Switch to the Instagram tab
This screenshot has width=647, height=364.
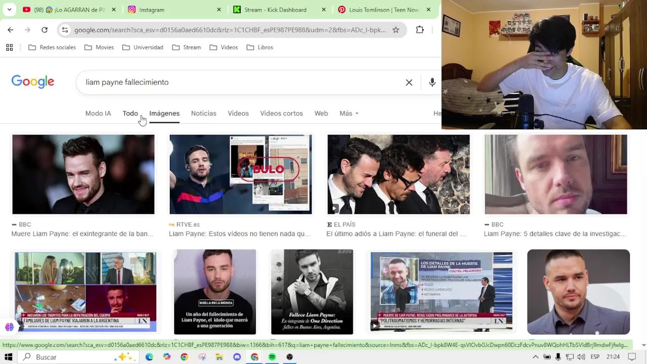pyautogui.click(x=174, y=10)
